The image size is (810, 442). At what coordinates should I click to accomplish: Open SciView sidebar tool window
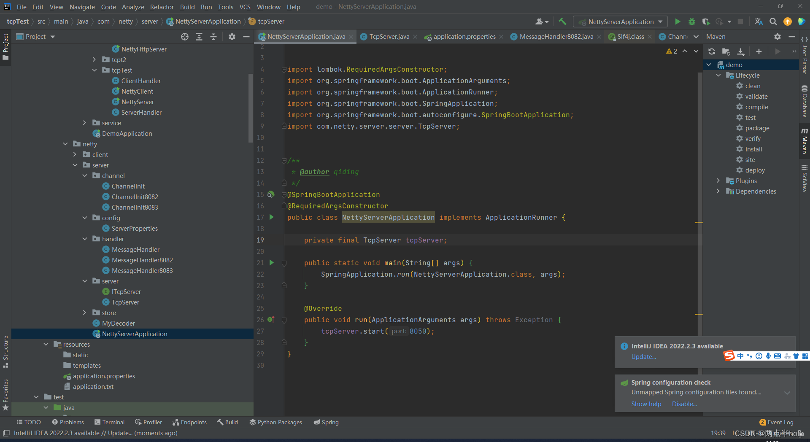(x=805, y=178)
